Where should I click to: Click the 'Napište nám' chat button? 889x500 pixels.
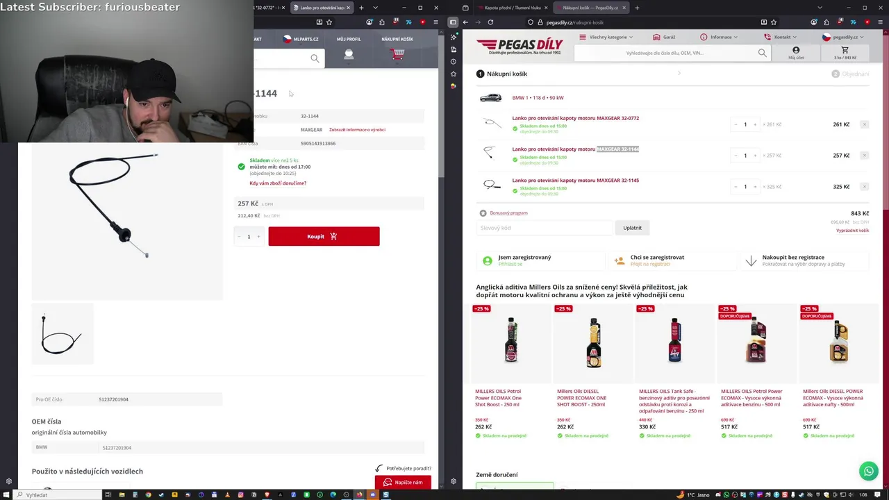click(403, 482)
